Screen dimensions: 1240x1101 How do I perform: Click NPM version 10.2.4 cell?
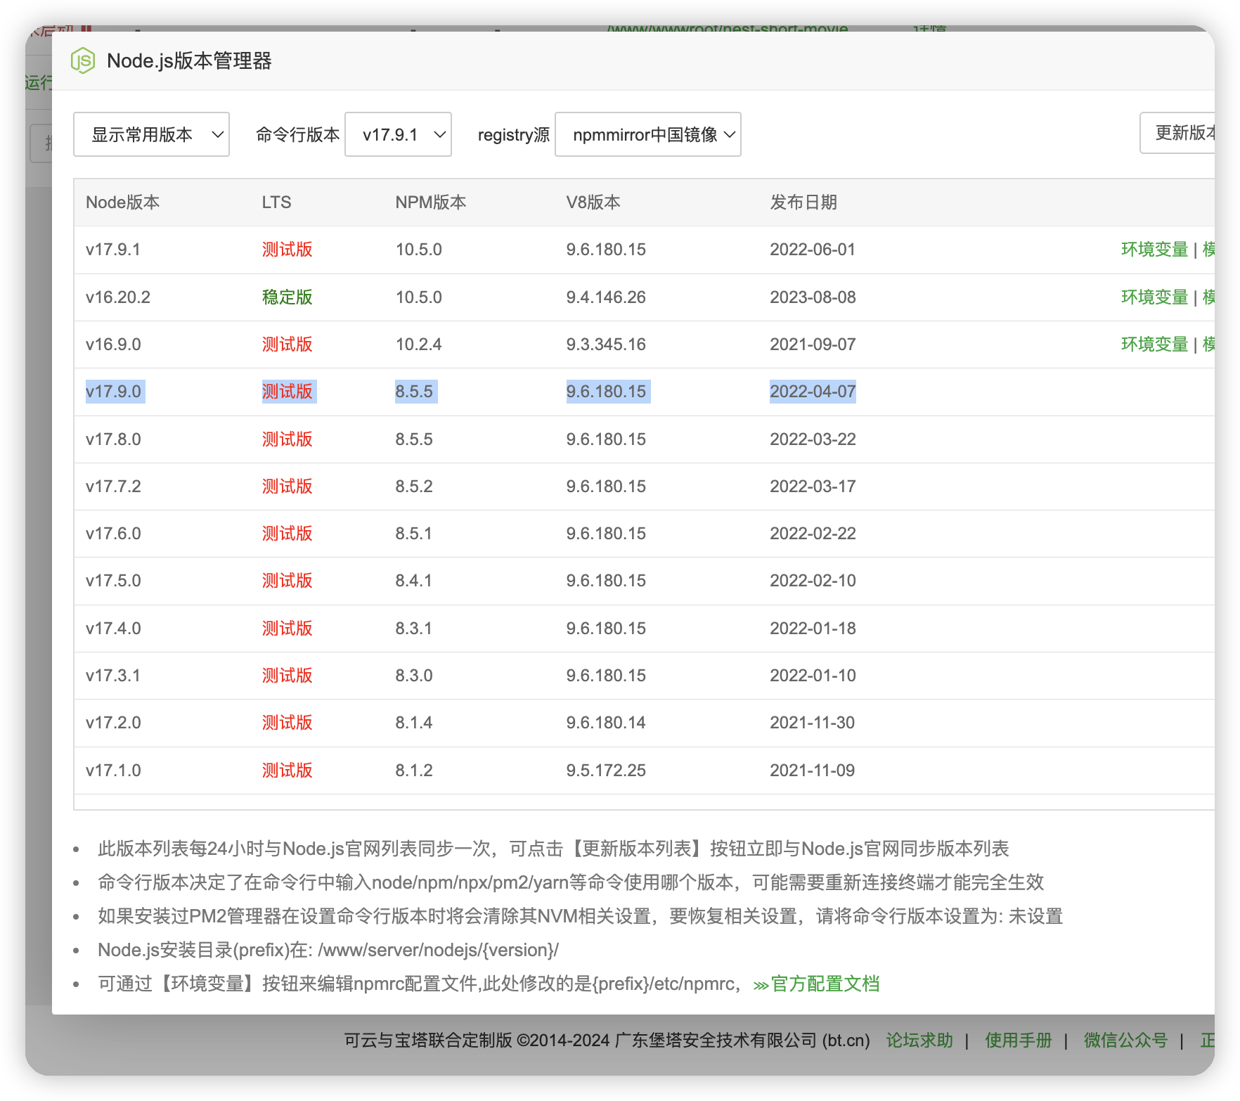pyautogui.click(x=418, y=345)
